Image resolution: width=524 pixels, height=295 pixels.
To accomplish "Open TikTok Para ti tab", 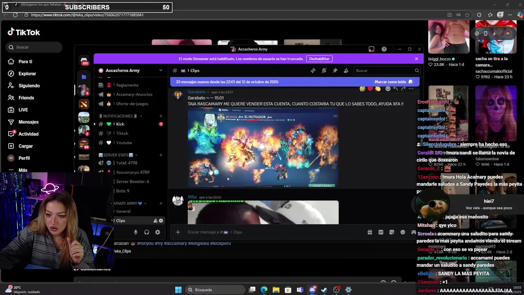I will (25, 61).
